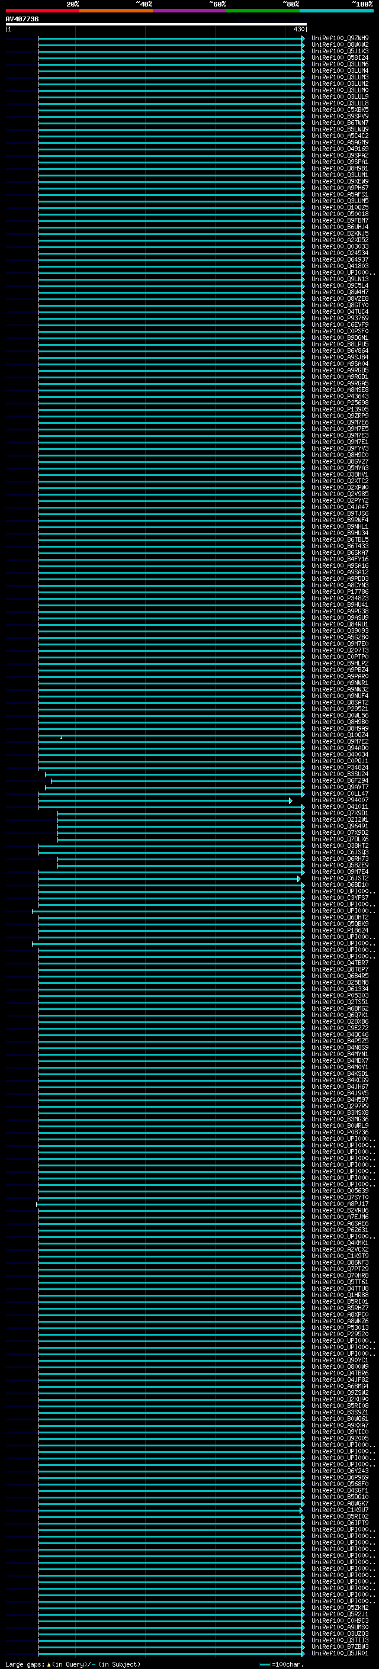Screen dimensions: 379x1669
Task: Select the UniRef100_Q6RH73 label
Action: click(x=340, y=859)
